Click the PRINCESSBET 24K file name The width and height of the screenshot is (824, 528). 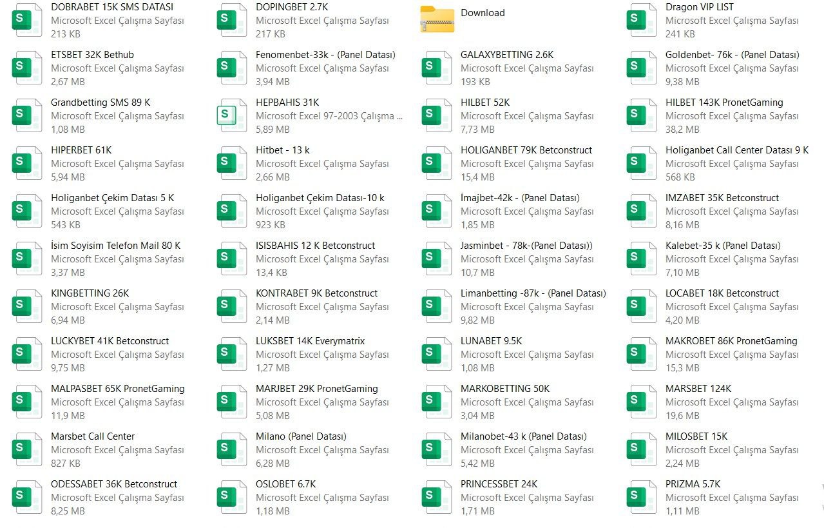click(x=499, y=484)
